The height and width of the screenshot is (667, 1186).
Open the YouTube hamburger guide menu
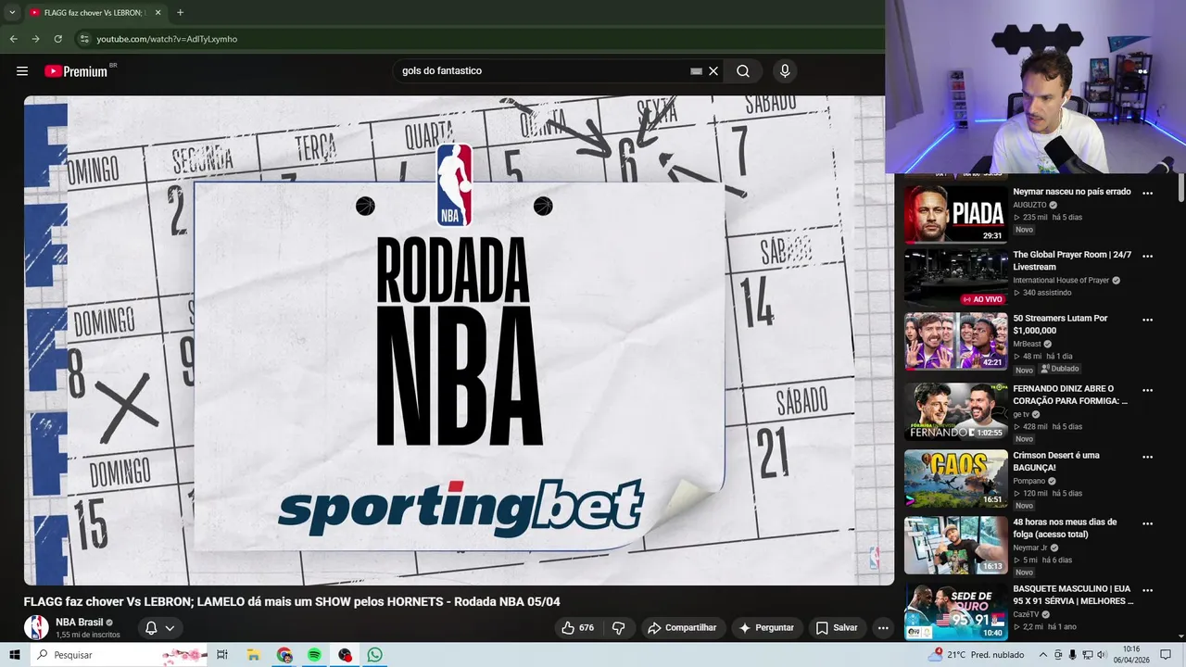[22, 71]
